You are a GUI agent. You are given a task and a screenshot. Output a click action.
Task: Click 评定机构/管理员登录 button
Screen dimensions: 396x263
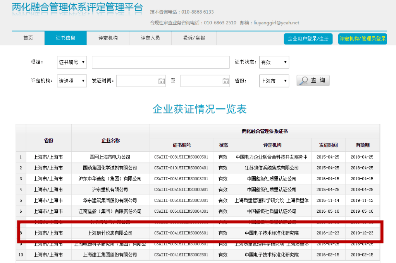click(x=362, y=39)
